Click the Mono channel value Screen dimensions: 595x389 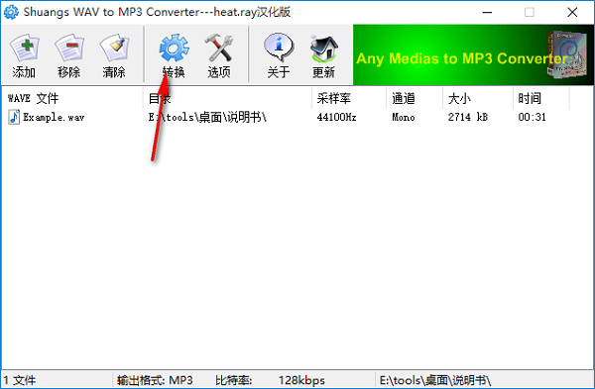404,118
